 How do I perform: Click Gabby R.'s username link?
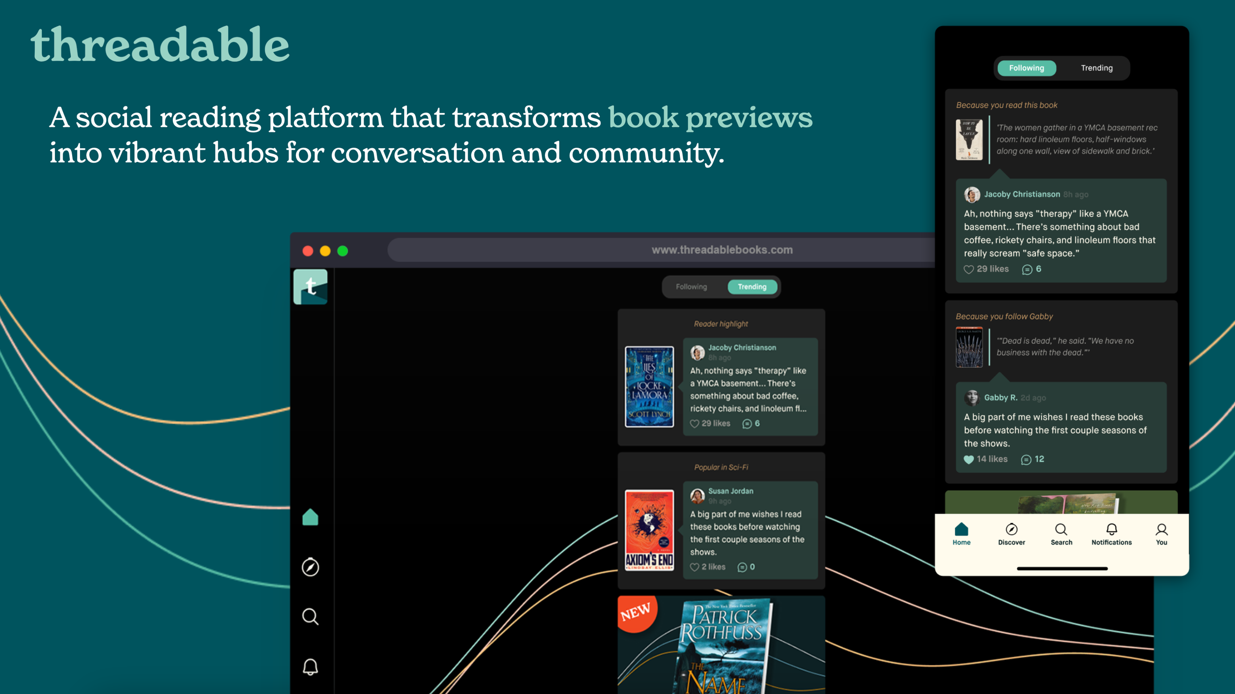1000,398
